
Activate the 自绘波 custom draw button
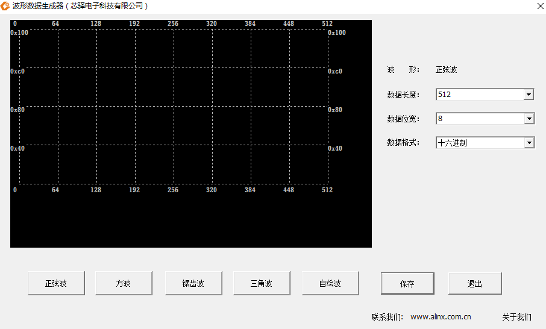tap(330, 283)
